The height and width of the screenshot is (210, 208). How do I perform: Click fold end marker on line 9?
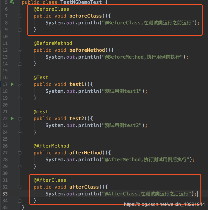[x=20, y=30]
